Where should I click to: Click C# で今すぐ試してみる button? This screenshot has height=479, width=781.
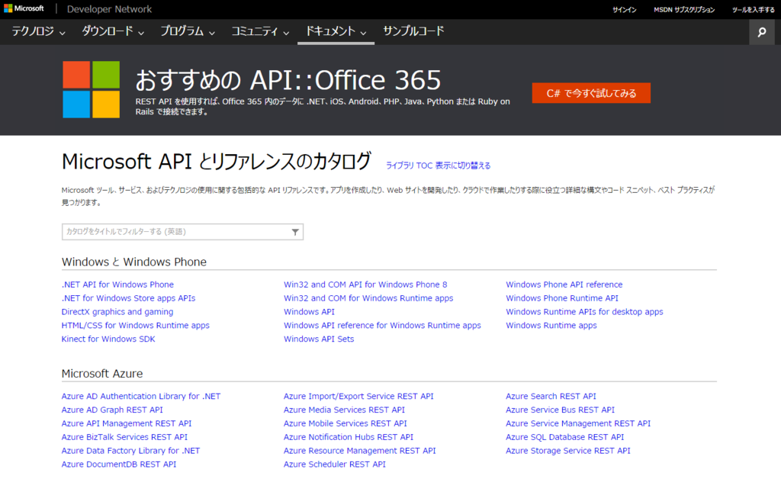pyautogui.click(x=591, y=93)
